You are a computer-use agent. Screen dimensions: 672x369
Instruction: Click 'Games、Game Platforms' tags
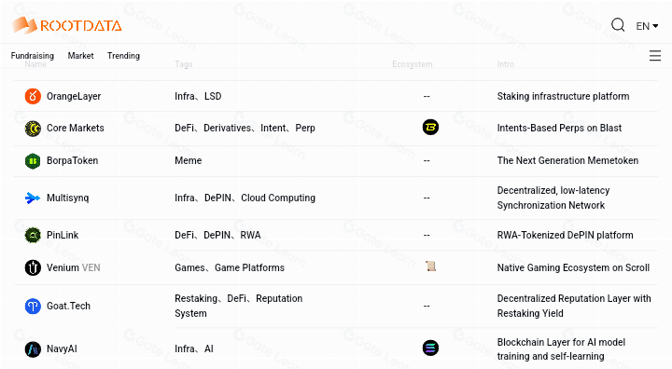pos(230,267)
